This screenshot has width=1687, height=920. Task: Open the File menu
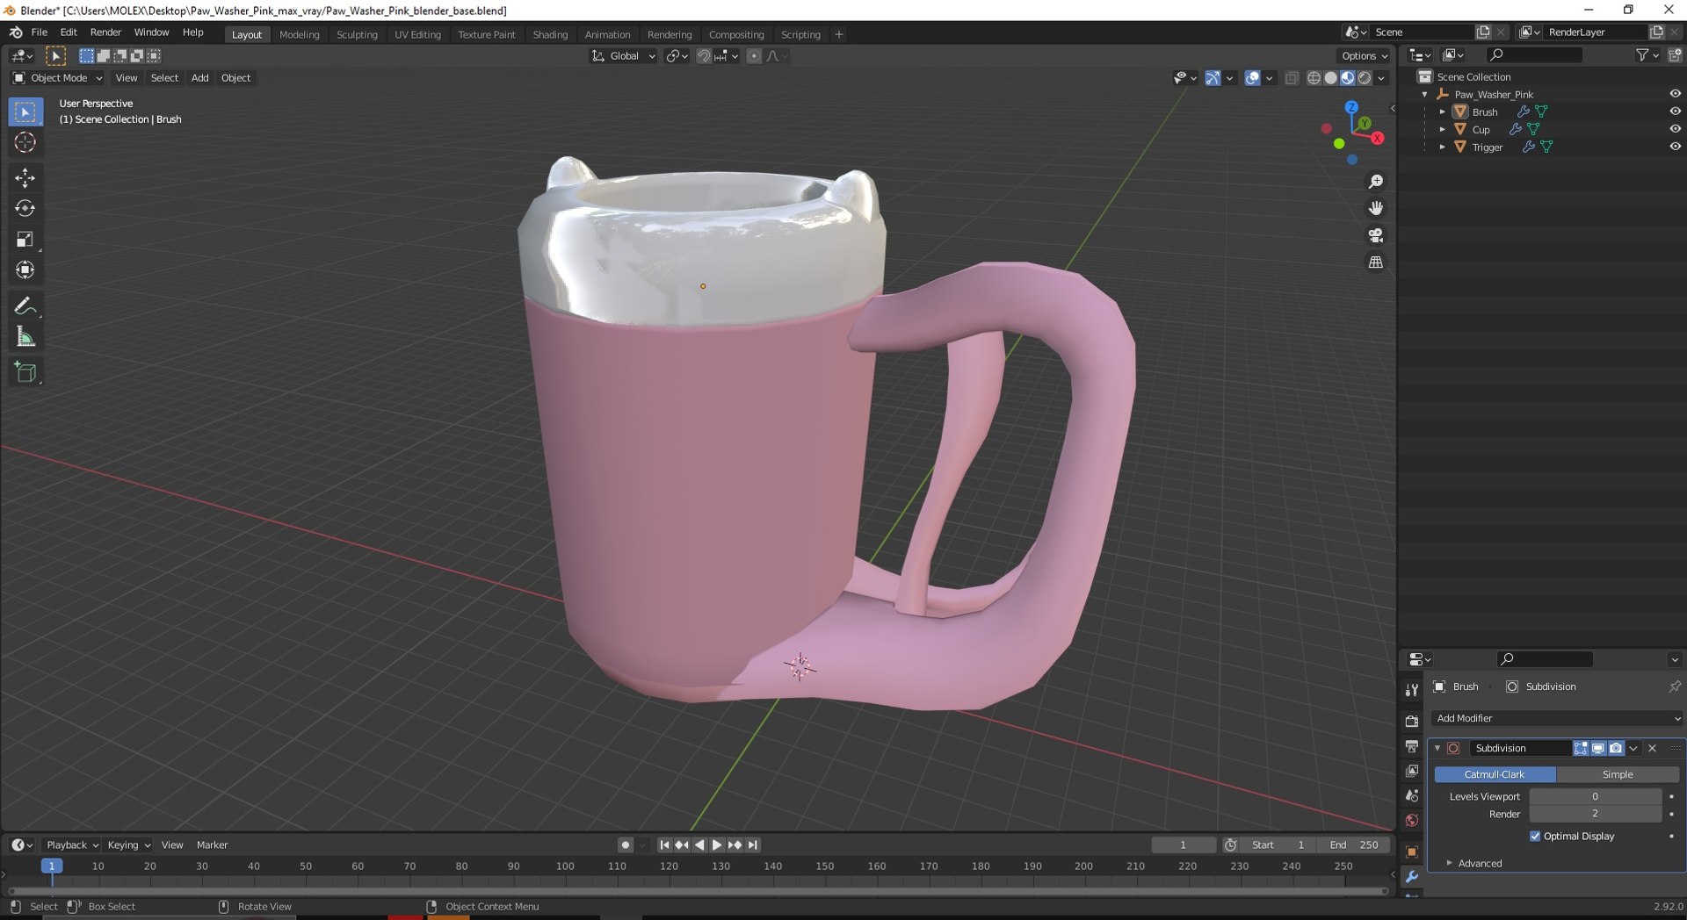pos(40,32)
